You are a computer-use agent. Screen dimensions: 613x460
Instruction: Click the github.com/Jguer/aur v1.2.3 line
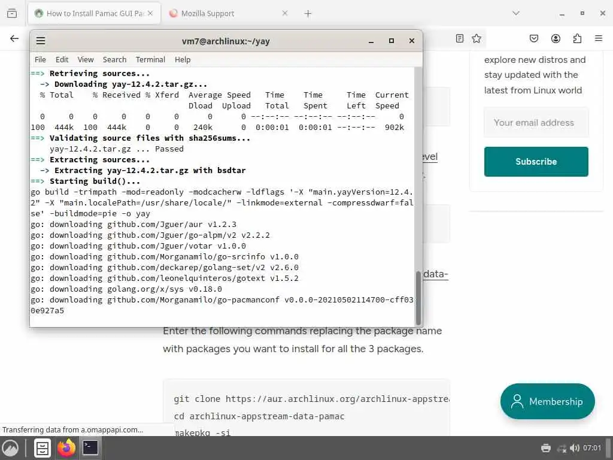pos(133,225)
